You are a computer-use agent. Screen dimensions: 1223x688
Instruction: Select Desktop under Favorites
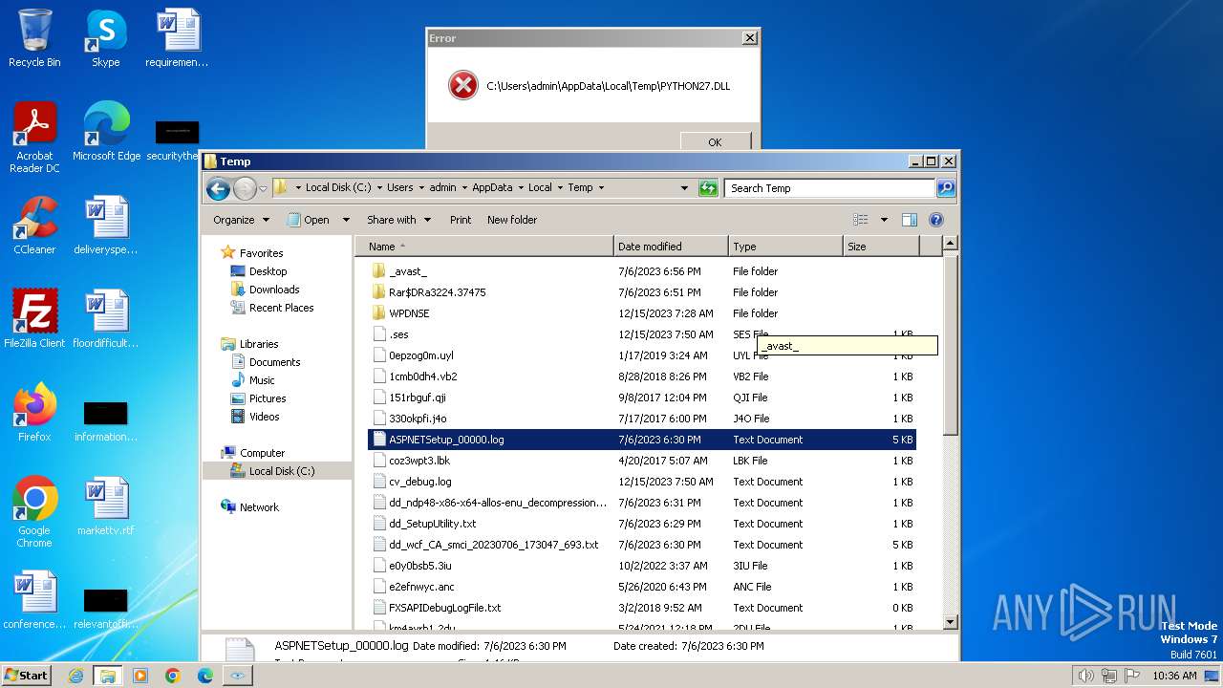(x=268, y=271)
